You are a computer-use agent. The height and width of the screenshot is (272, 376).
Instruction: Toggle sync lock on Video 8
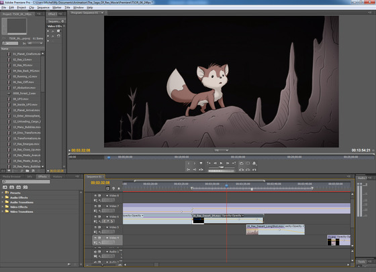tap(99, 196)
